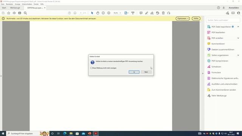Image resolution: width=242 pixels, height=136 pixels.
Task: Check 'Diese Meldung nicht mehr anzeigen'
Action: click(91, 68)
